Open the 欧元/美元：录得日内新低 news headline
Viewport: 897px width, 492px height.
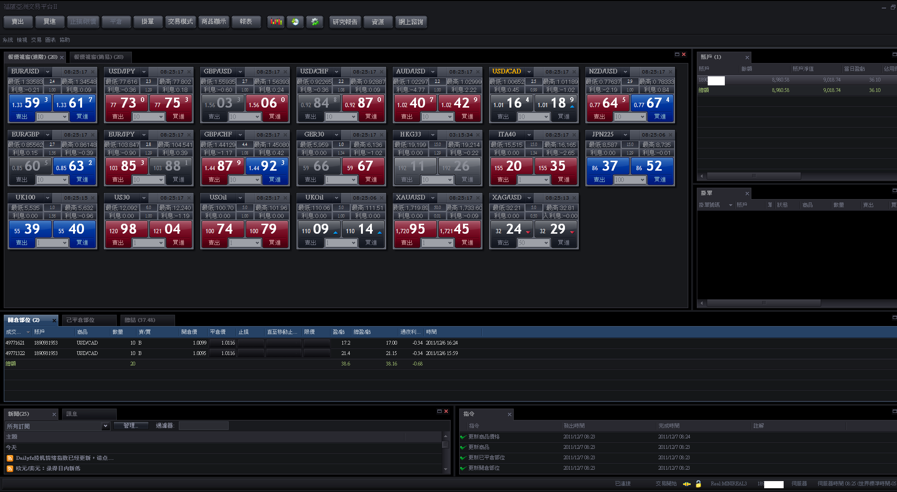[48, 469]
